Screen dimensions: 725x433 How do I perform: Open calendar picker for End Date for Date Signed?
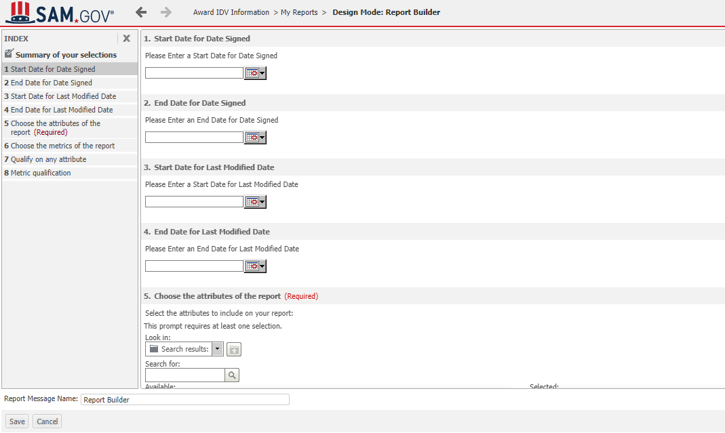[251, 138]
